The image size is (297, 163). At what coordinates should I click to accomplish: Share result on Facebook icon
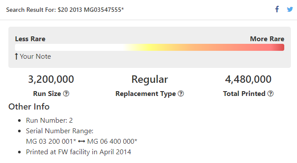(x=277, y=9)
